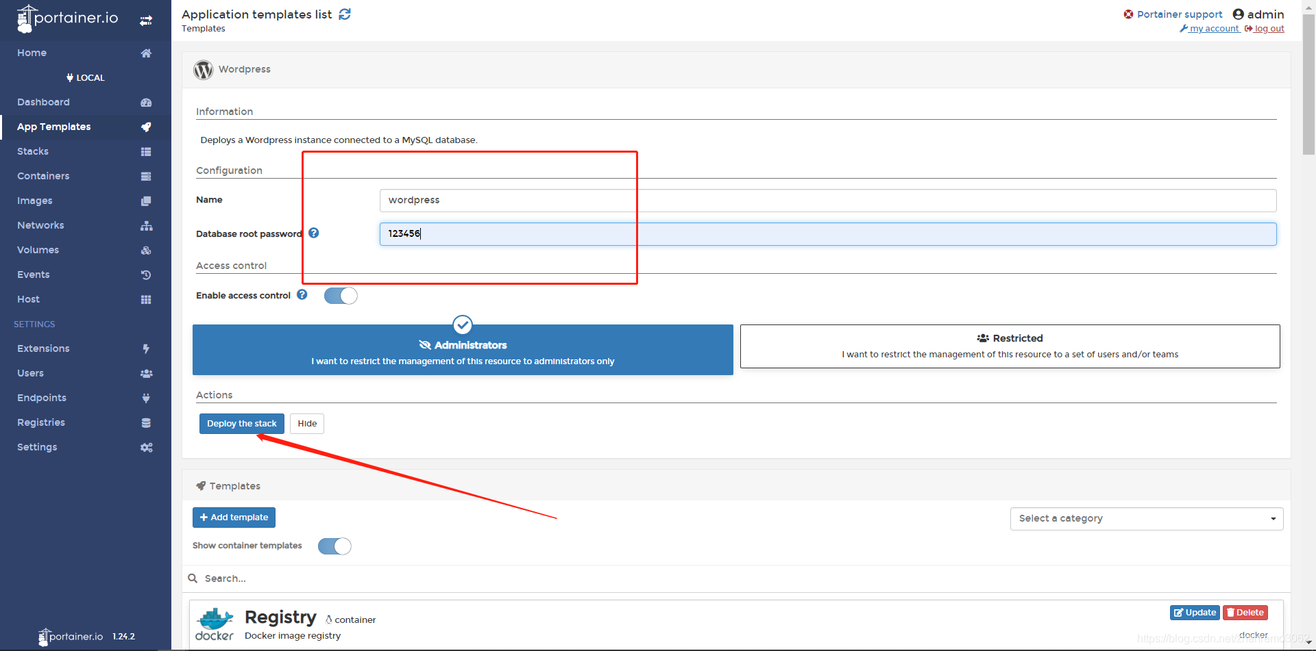Screen dimensions: 1316x651
Task: Click Delete on Registry template
Action: click(1245, 613)
